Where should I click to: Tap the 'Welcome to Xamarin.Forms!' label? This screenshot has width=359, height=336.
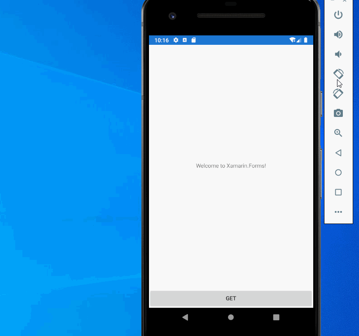click(x=231, y=166)
